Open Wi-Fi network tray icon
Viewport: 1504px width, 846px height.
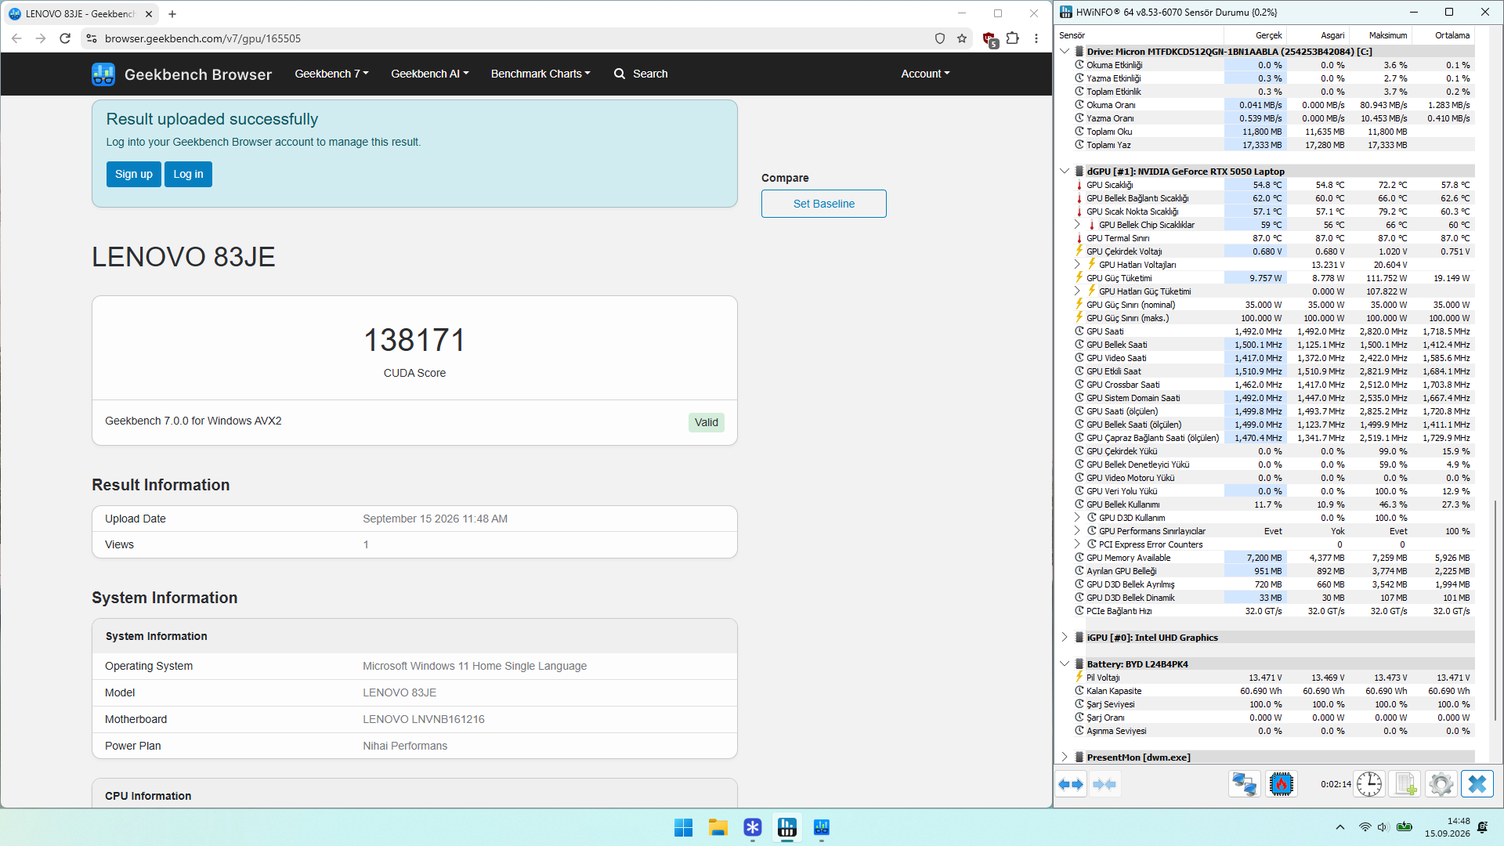click(x=1365, y=827)
